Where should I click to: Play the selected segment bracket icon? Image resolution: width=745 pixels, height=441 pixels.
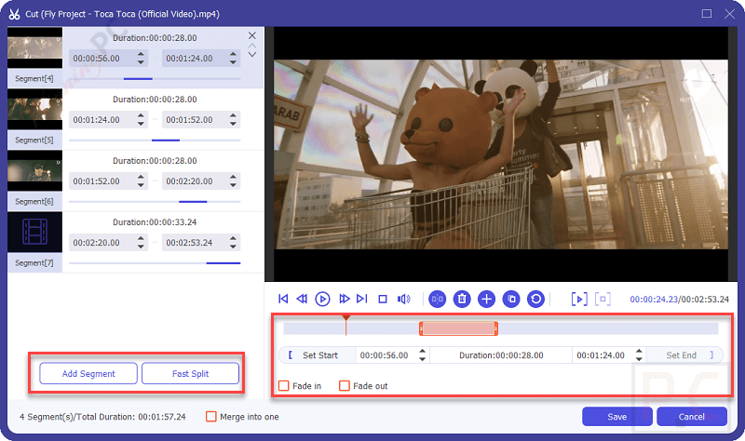(x=579, y=299)
